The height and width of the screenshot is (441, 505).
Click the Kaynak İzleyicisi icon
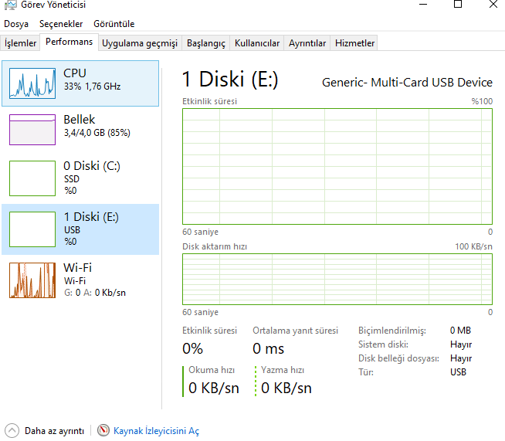tap(103, 430)
